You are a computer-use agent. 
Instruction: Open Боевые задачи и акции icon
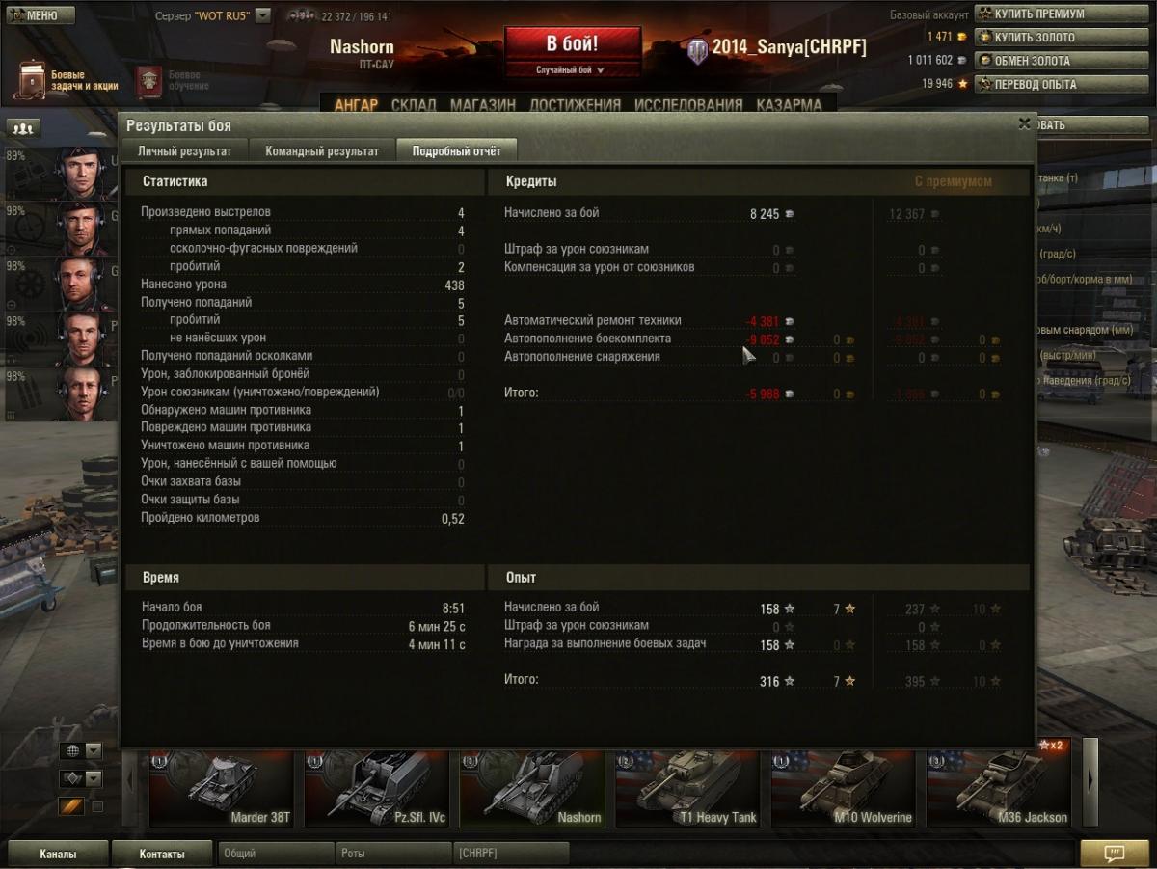tap(33, 81)
